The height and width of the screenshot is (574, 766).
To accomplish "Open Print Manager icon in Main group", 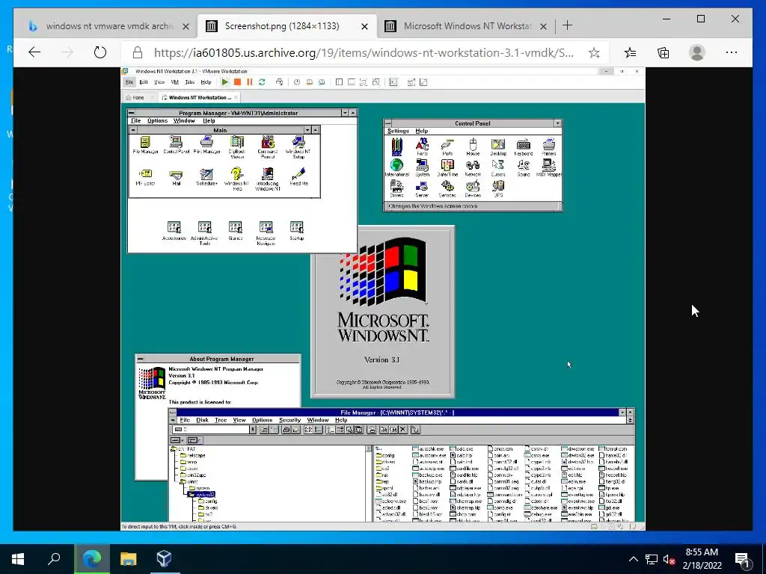I will 206,143.
